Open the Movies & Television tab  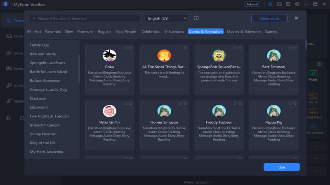pyautogui.click(x=243, y=32)
